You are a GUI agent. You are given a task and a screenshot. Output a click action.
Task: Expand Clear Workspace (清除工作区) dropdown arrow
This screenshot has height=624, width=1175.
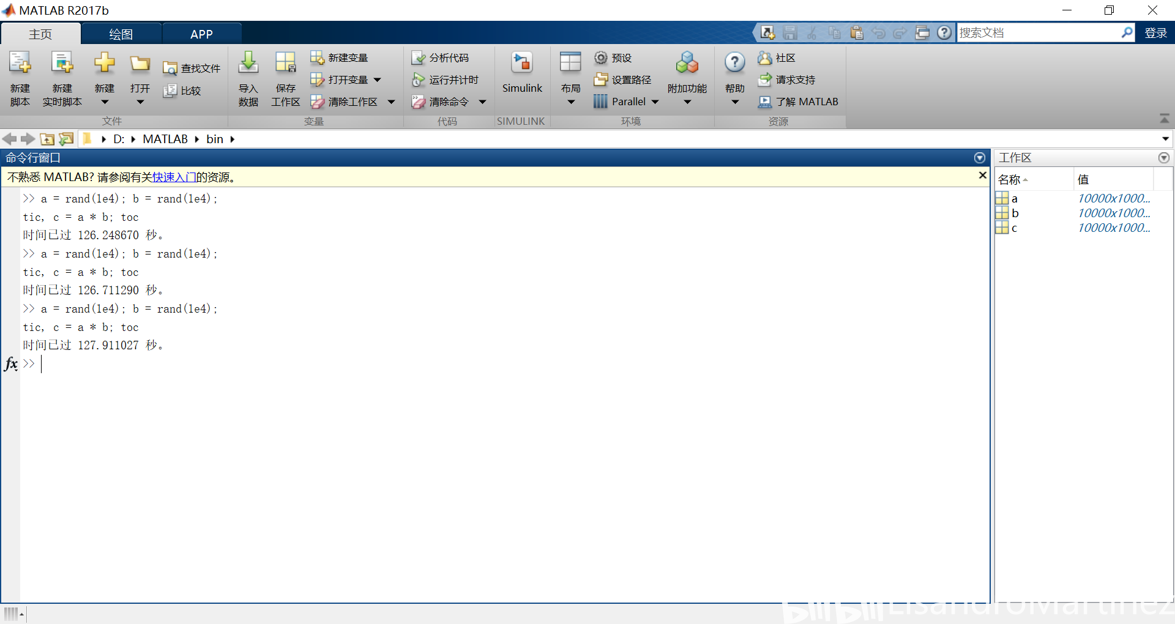(x=391, y=102)
